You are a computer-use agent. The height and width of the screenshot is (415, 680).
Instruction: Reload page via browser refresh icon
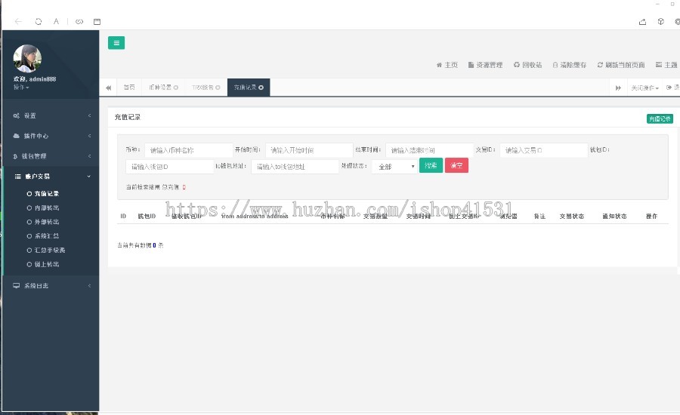[39, 21]
